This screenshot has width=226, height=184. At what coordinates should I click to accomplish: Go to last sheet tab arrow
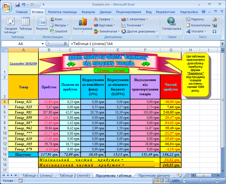[16, 175]
